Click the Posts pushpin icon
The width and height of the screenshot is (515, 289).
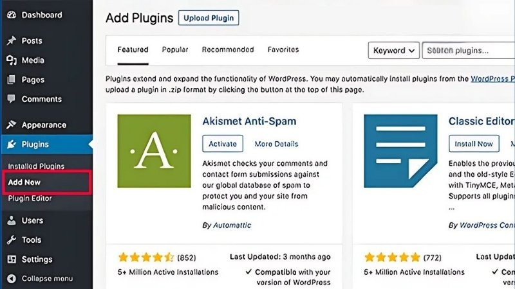point(11,40)
